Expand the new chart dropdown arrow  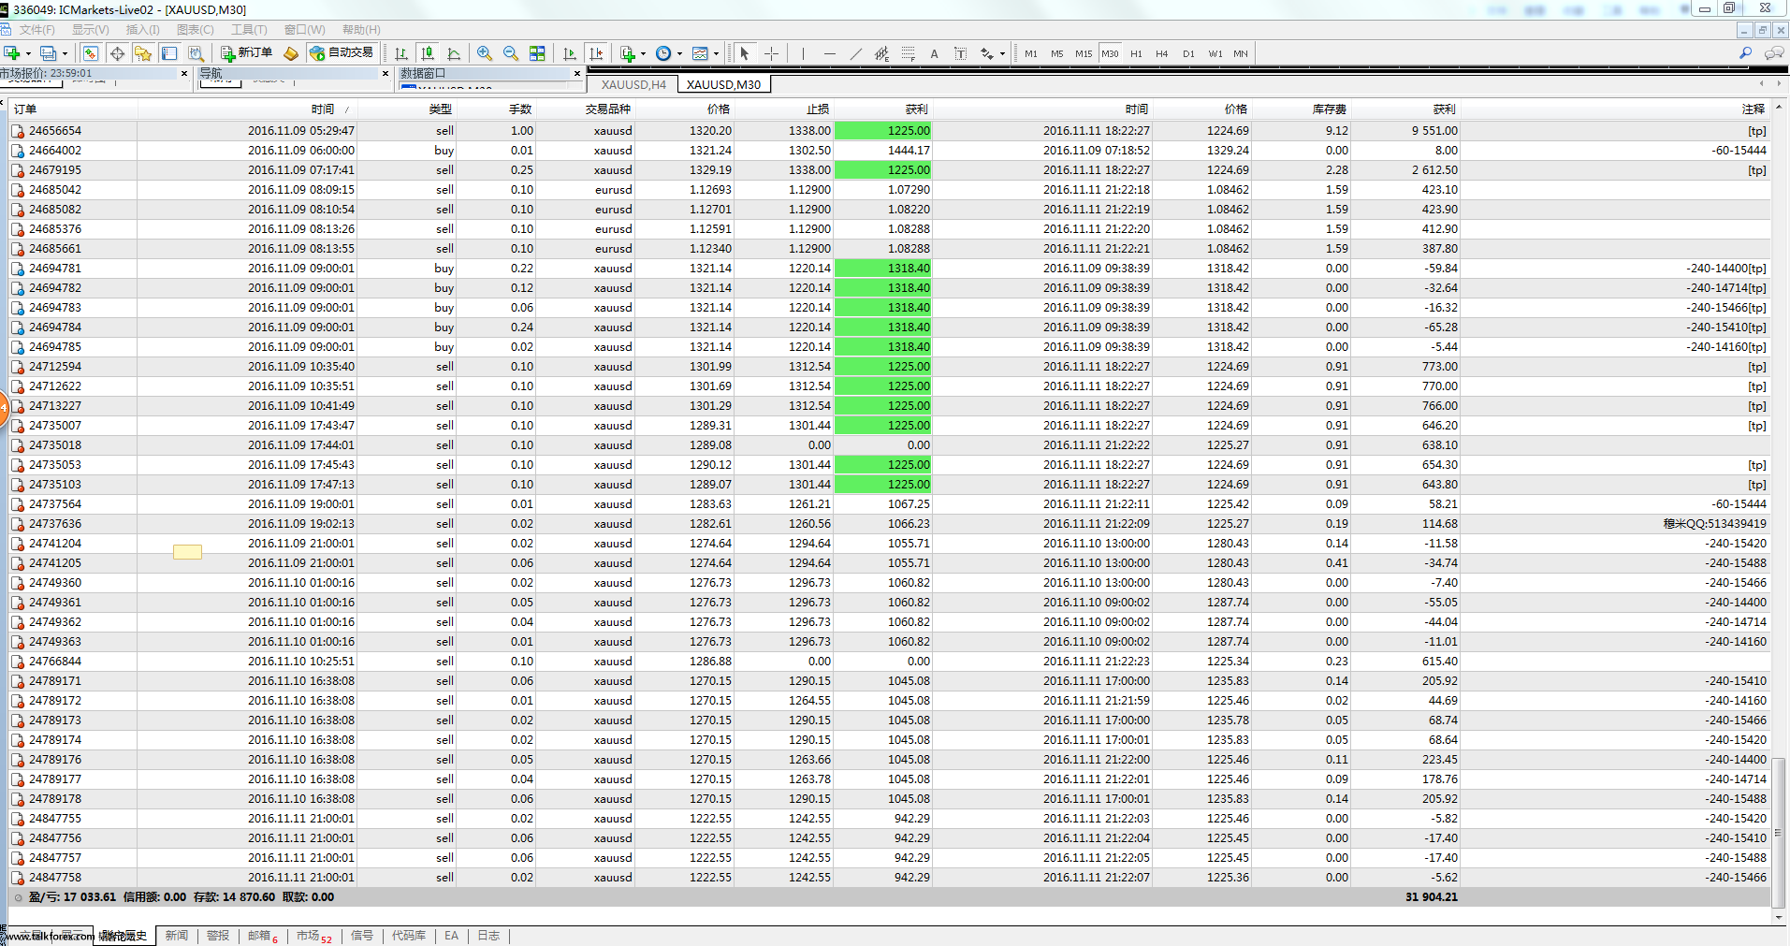click(28, 53)
